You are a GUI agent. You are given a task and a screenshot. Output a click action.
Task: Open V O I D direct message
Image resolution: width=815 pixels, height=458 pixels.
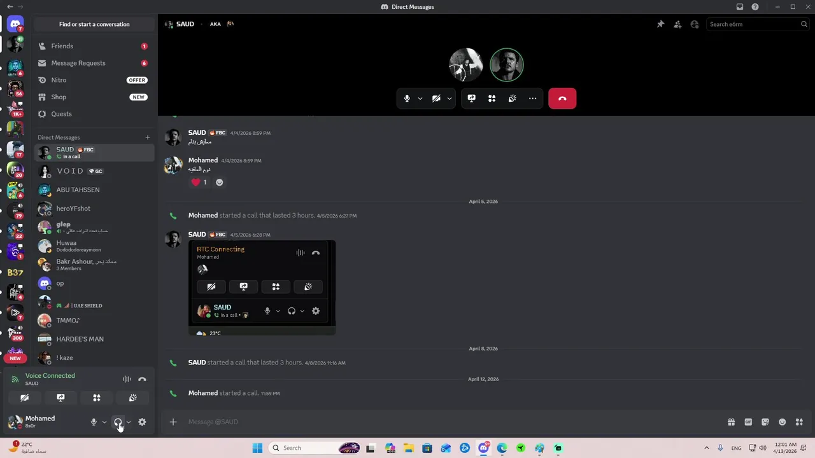click(x=94, y=171)
